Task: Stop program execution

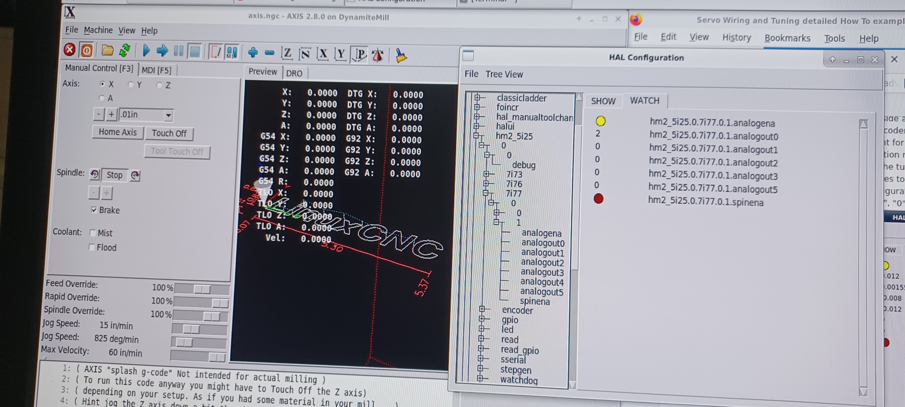Action: pos(195,52)
